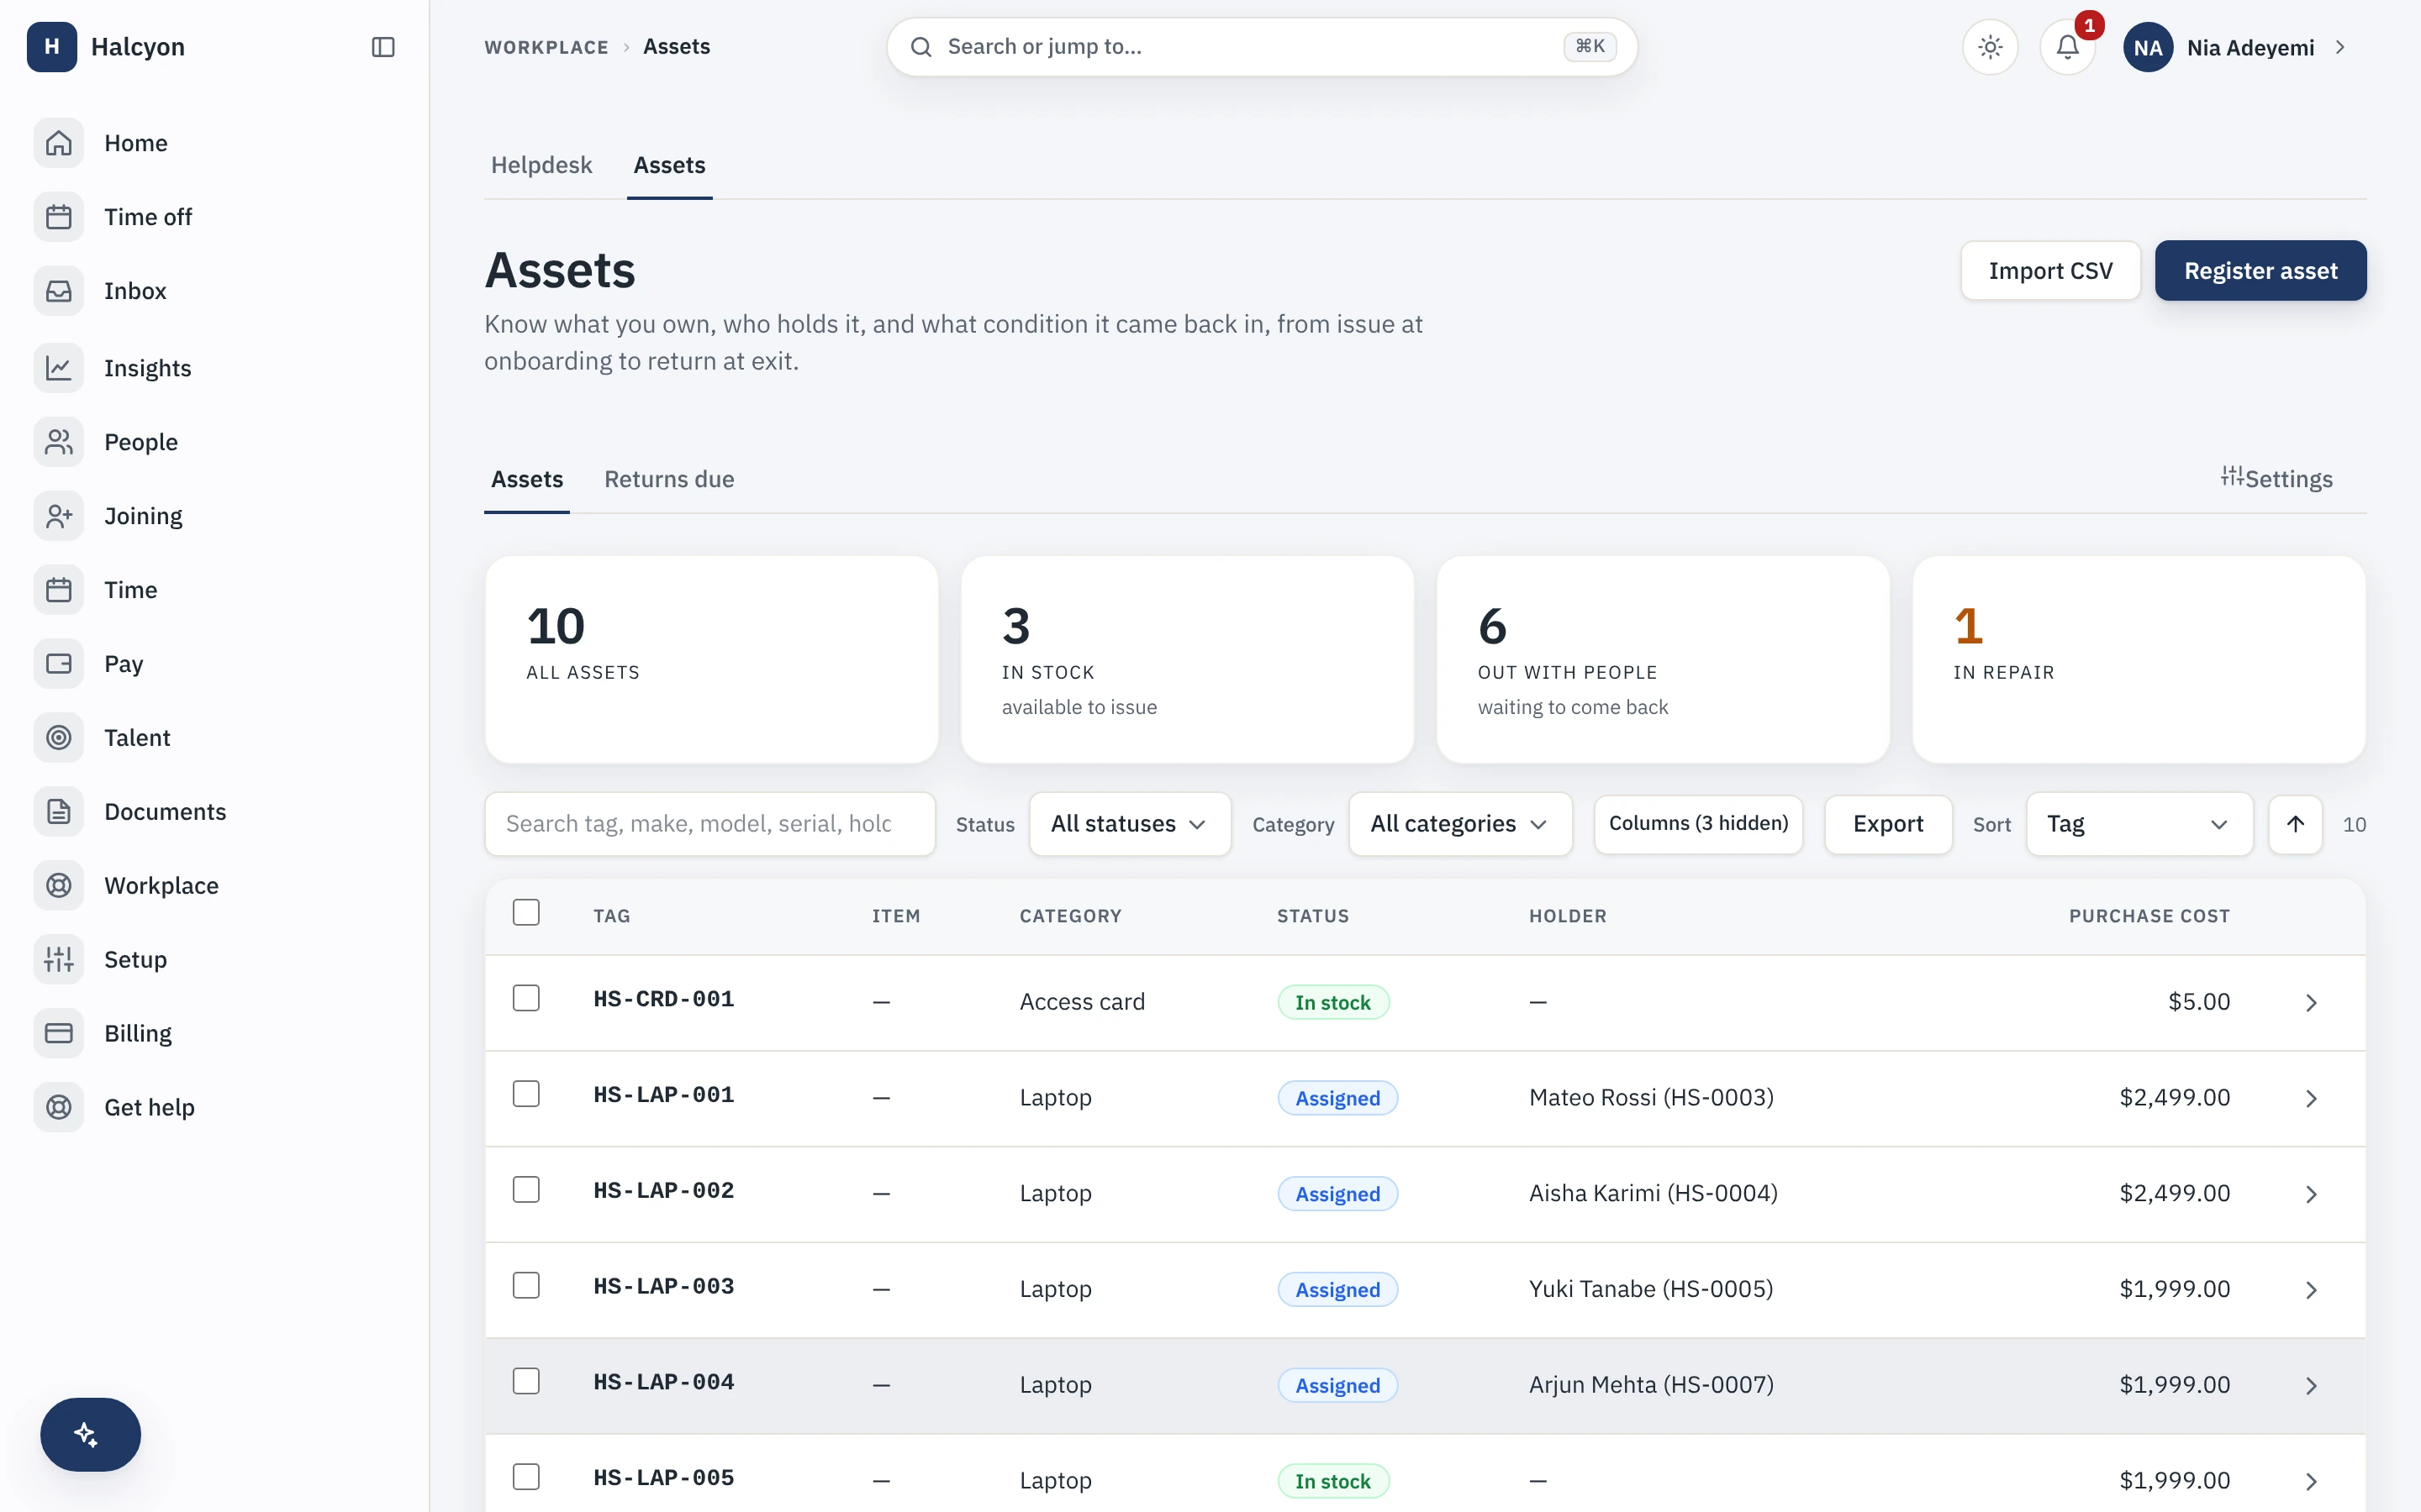Open the notifications bell
The height and width of the screenshot is (1512, 2421).
coord(2068,47)
